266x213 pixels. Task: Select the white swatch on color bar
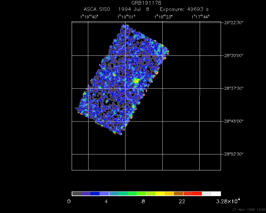216,194
